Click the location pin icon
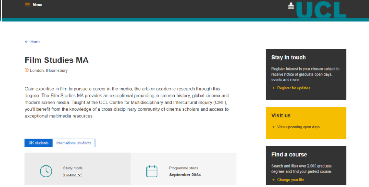 point(27,70)
